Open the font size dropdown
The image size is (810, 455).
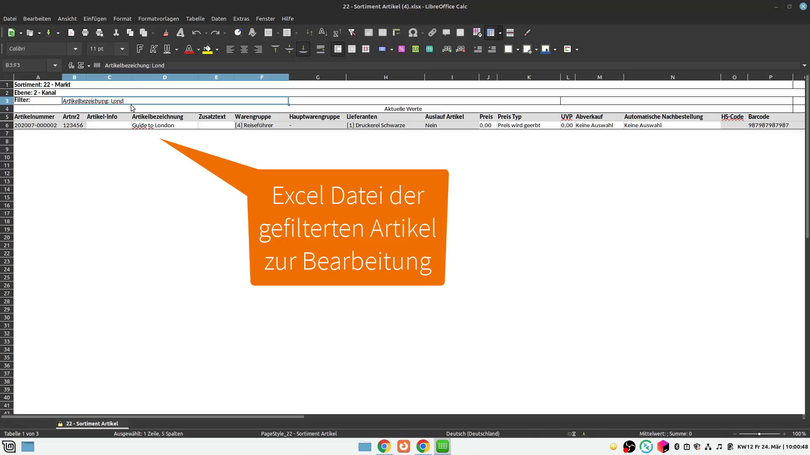[x=122, y=49]
